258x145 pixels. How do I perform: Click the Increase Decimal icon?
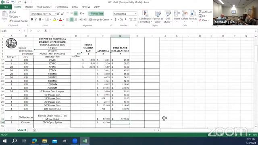coord(131,19)
